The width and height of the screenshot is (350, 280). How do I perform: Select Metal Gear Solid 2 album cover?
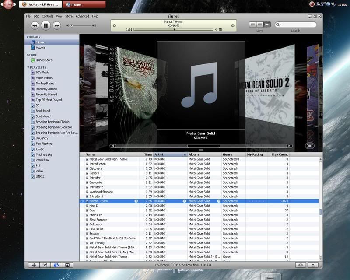(269, 86)
